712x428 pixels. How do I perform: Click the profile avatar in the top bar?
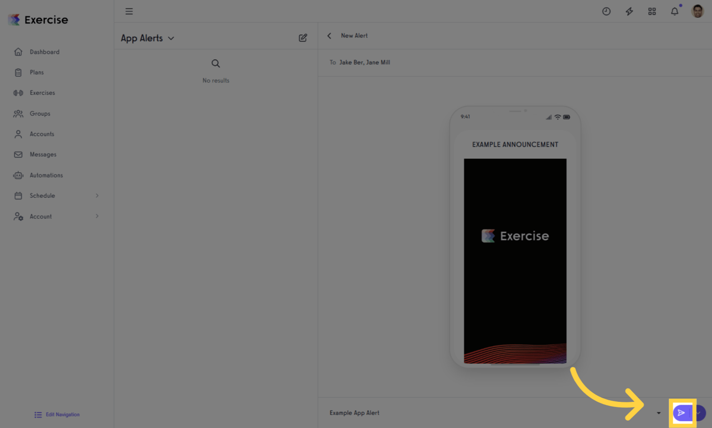click(x=697, y=11)
